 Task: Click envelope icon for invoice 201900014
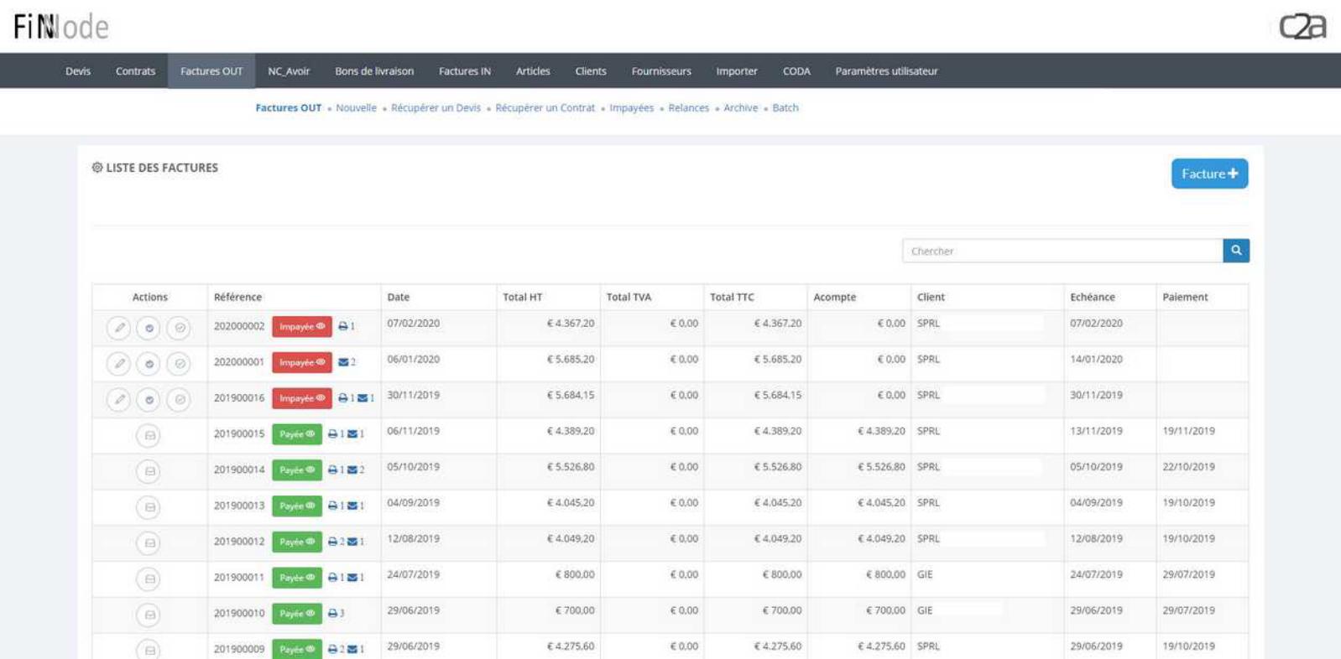(352, 470)
